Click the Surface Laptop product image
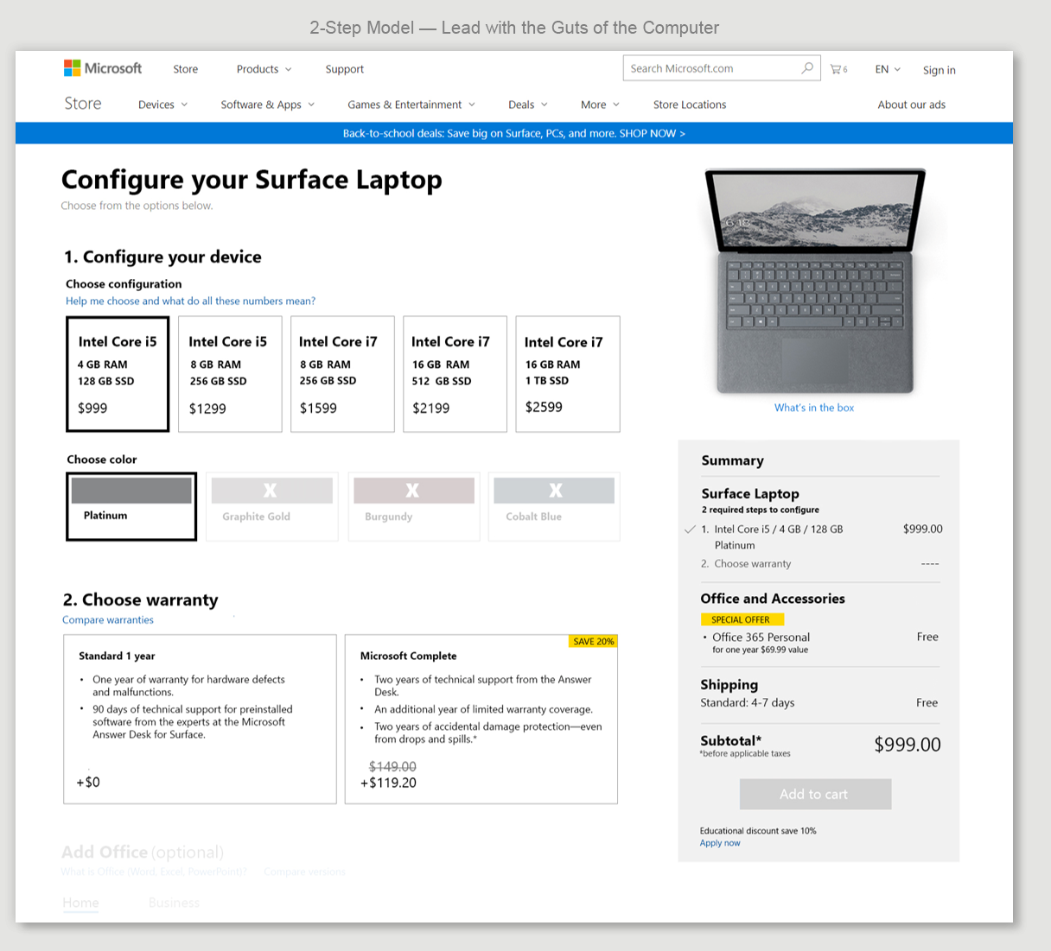 click(x=815, y=281)
